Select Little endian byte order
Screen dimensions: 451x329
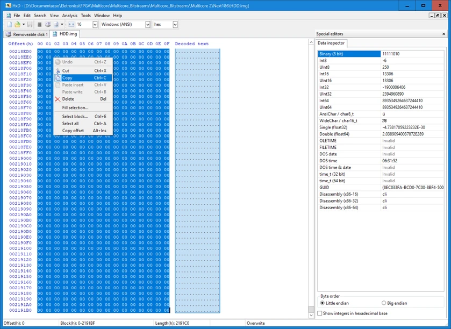tap(323, 303)
